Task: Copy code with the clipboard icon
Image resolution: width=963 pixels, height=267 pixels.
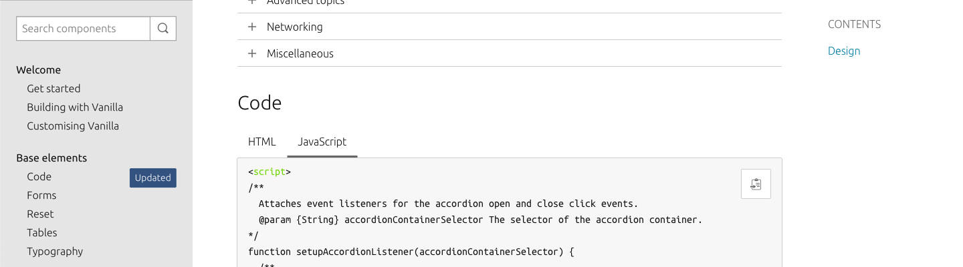Action: (756, 184)
